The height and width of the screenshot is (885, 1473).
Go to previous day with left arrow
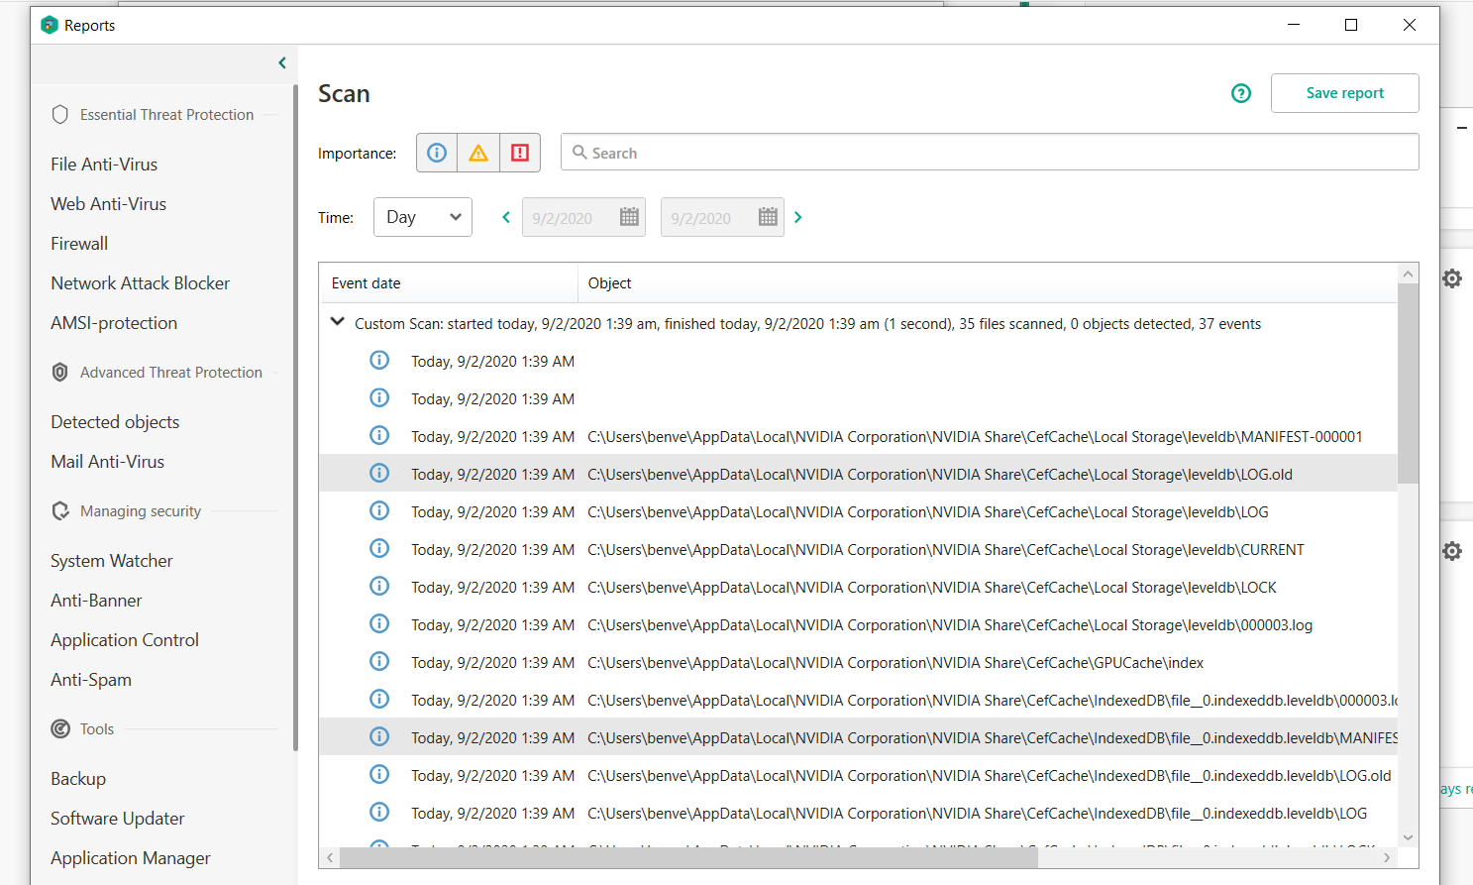click(x=506, y=217)
